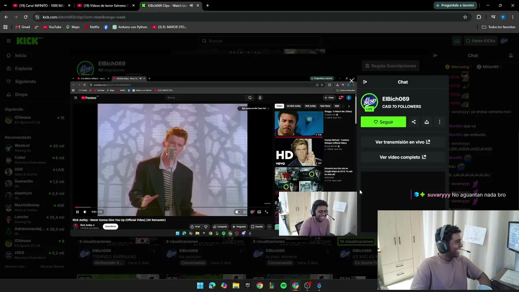Open File Explorer from the taskbar
The height and width of the screenshot is (292, 519).
click(236, 286)
